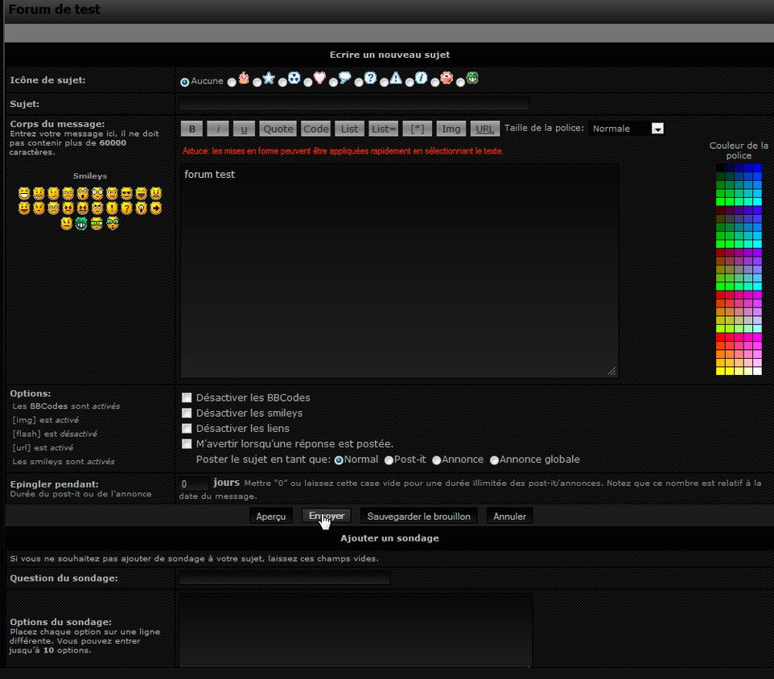Focus the Sujet text field
The width and height of the screenshot is (774, 679).
point(354,104)
